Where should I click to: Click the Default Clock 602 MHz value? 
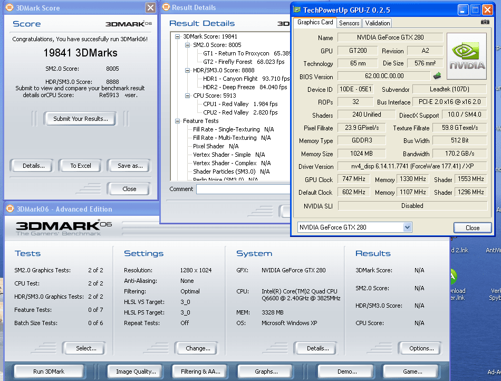(353, 192)
